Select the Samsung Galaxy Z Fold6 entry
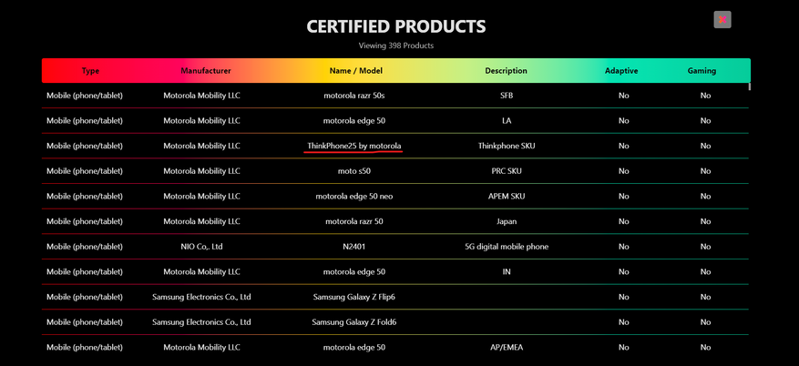This screenshot has height=366, width=799. coord(354,322)
